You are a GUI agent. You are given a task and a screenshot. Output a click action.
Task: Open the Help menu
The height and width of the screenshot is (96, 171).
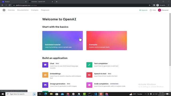pyautogui.click(x=153, y=10)
